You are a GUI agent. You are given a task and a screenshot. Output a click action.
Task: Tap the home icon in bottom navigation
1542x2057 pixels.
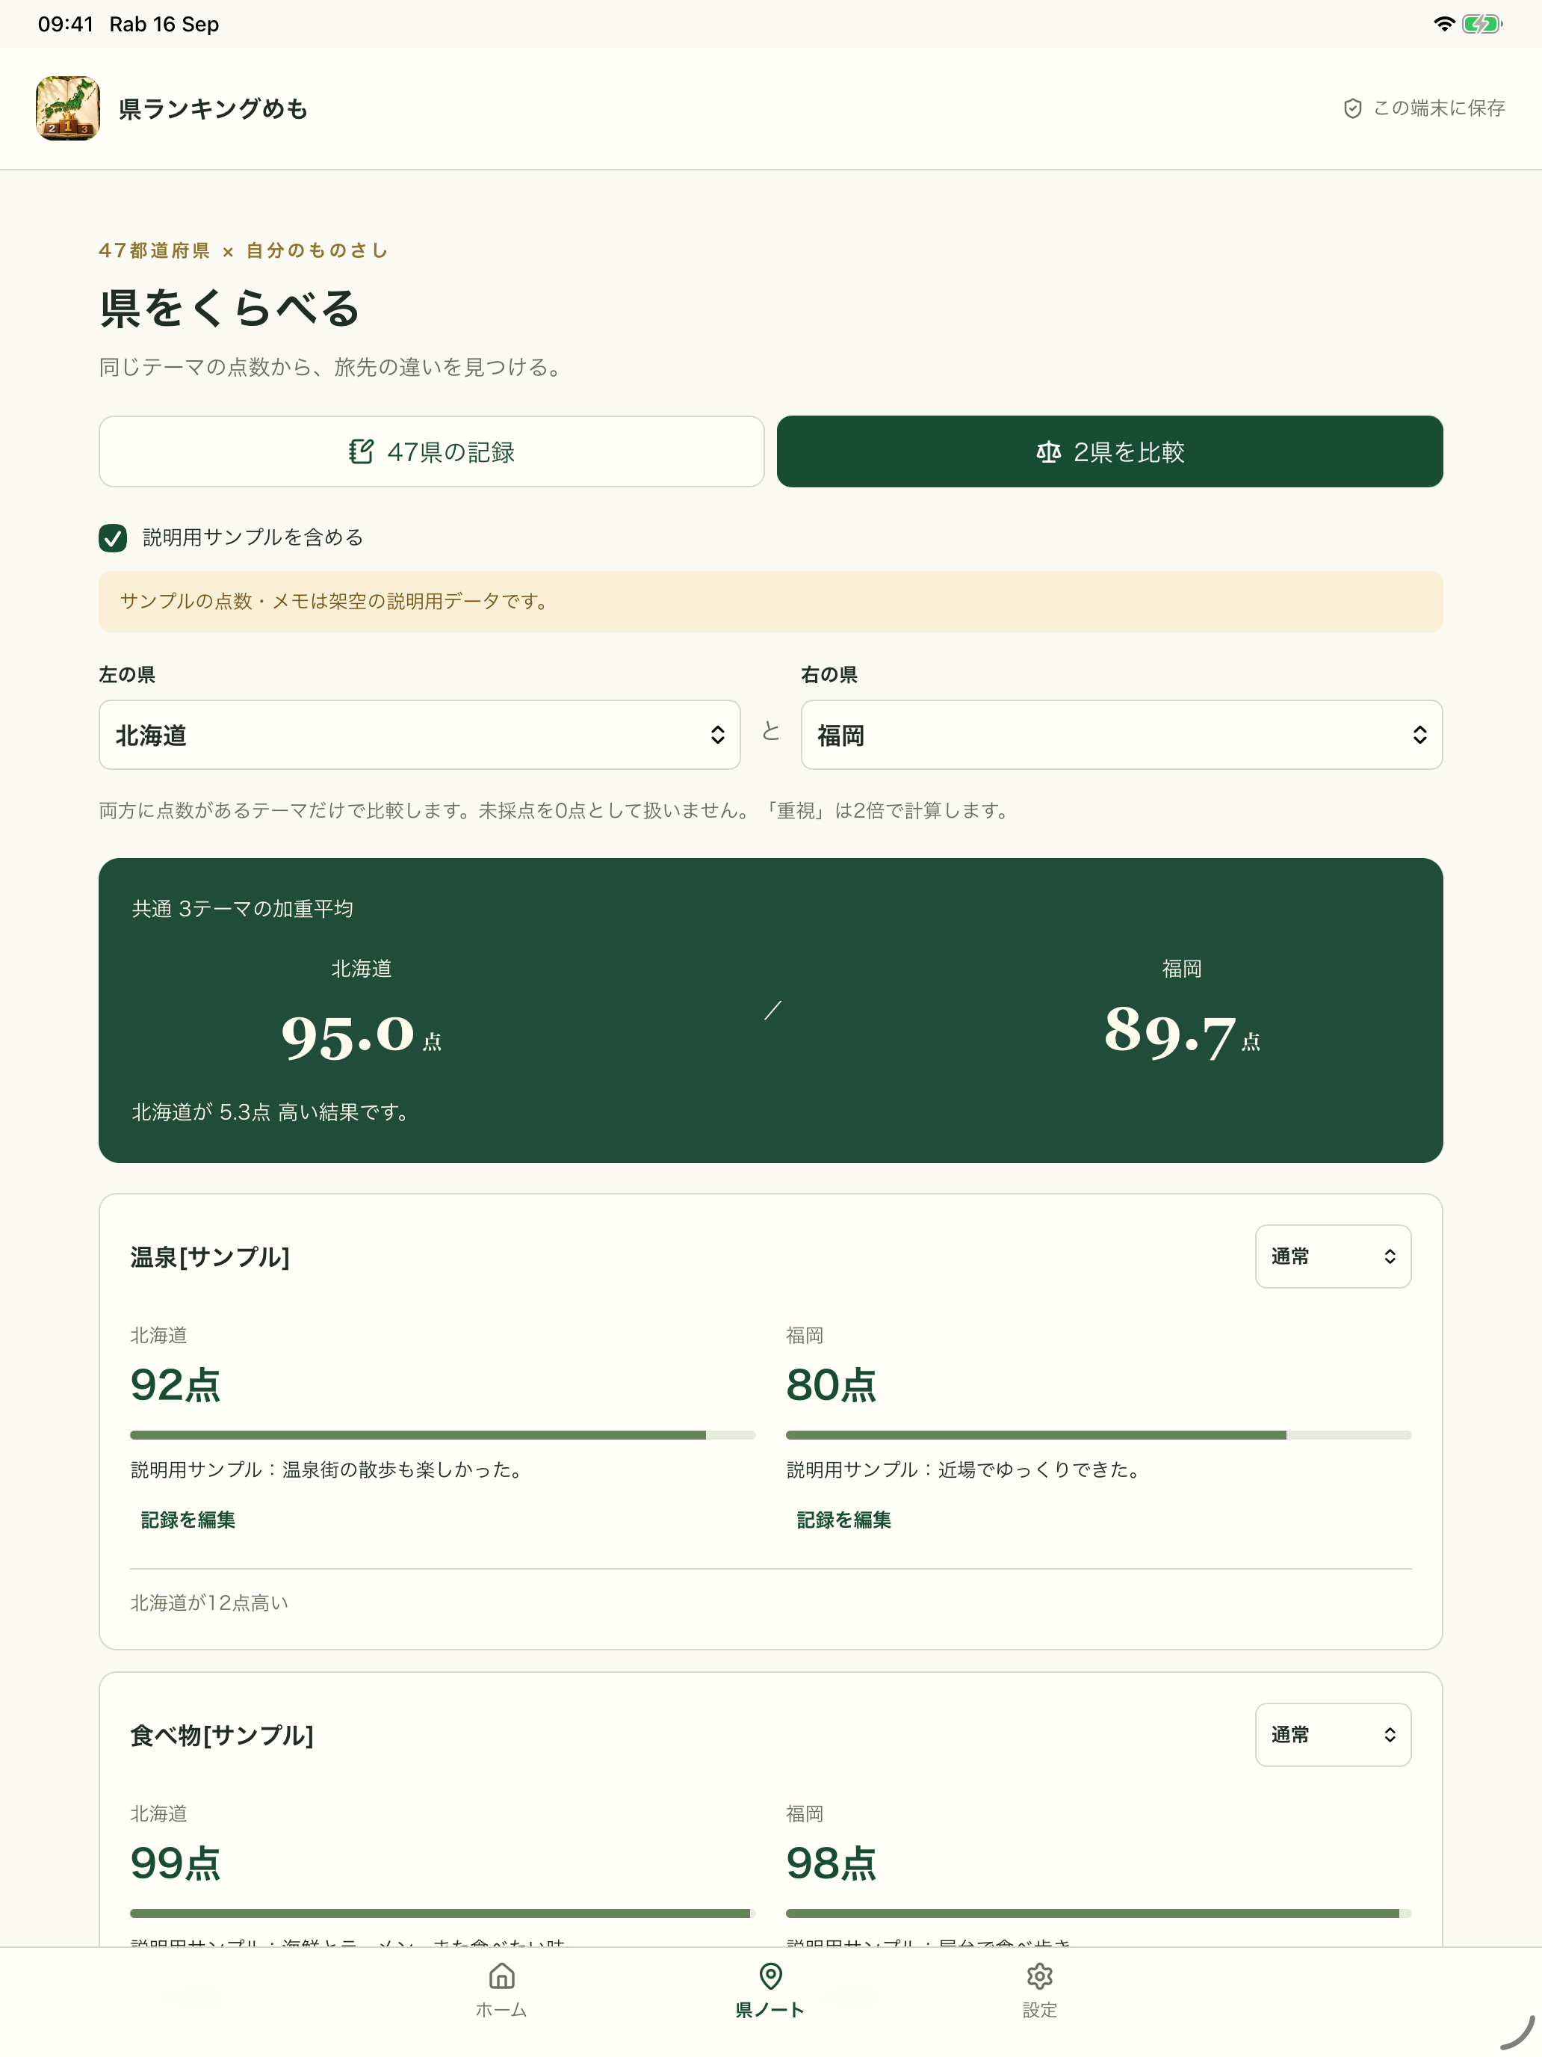pos(502,1976)
